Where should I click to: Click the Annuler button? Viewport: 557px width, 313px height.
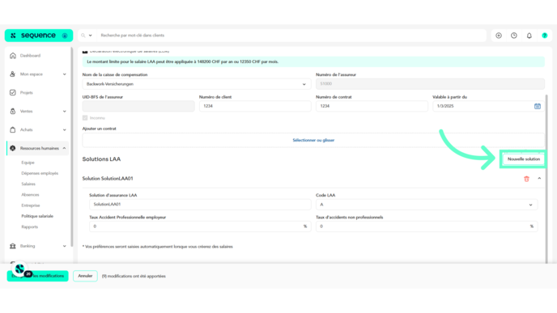tap(85, 276)
